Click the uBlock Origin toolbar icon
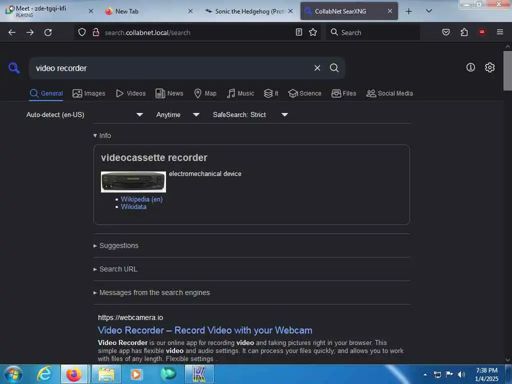The height and width of the screenshot is (384, 512). click(x=482, y=31)
